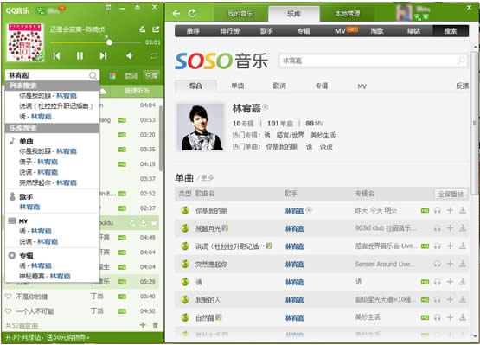The image size is (480, 345).
Task: Open the 林宥嘉 artist photo
Action: click(201, 127)
